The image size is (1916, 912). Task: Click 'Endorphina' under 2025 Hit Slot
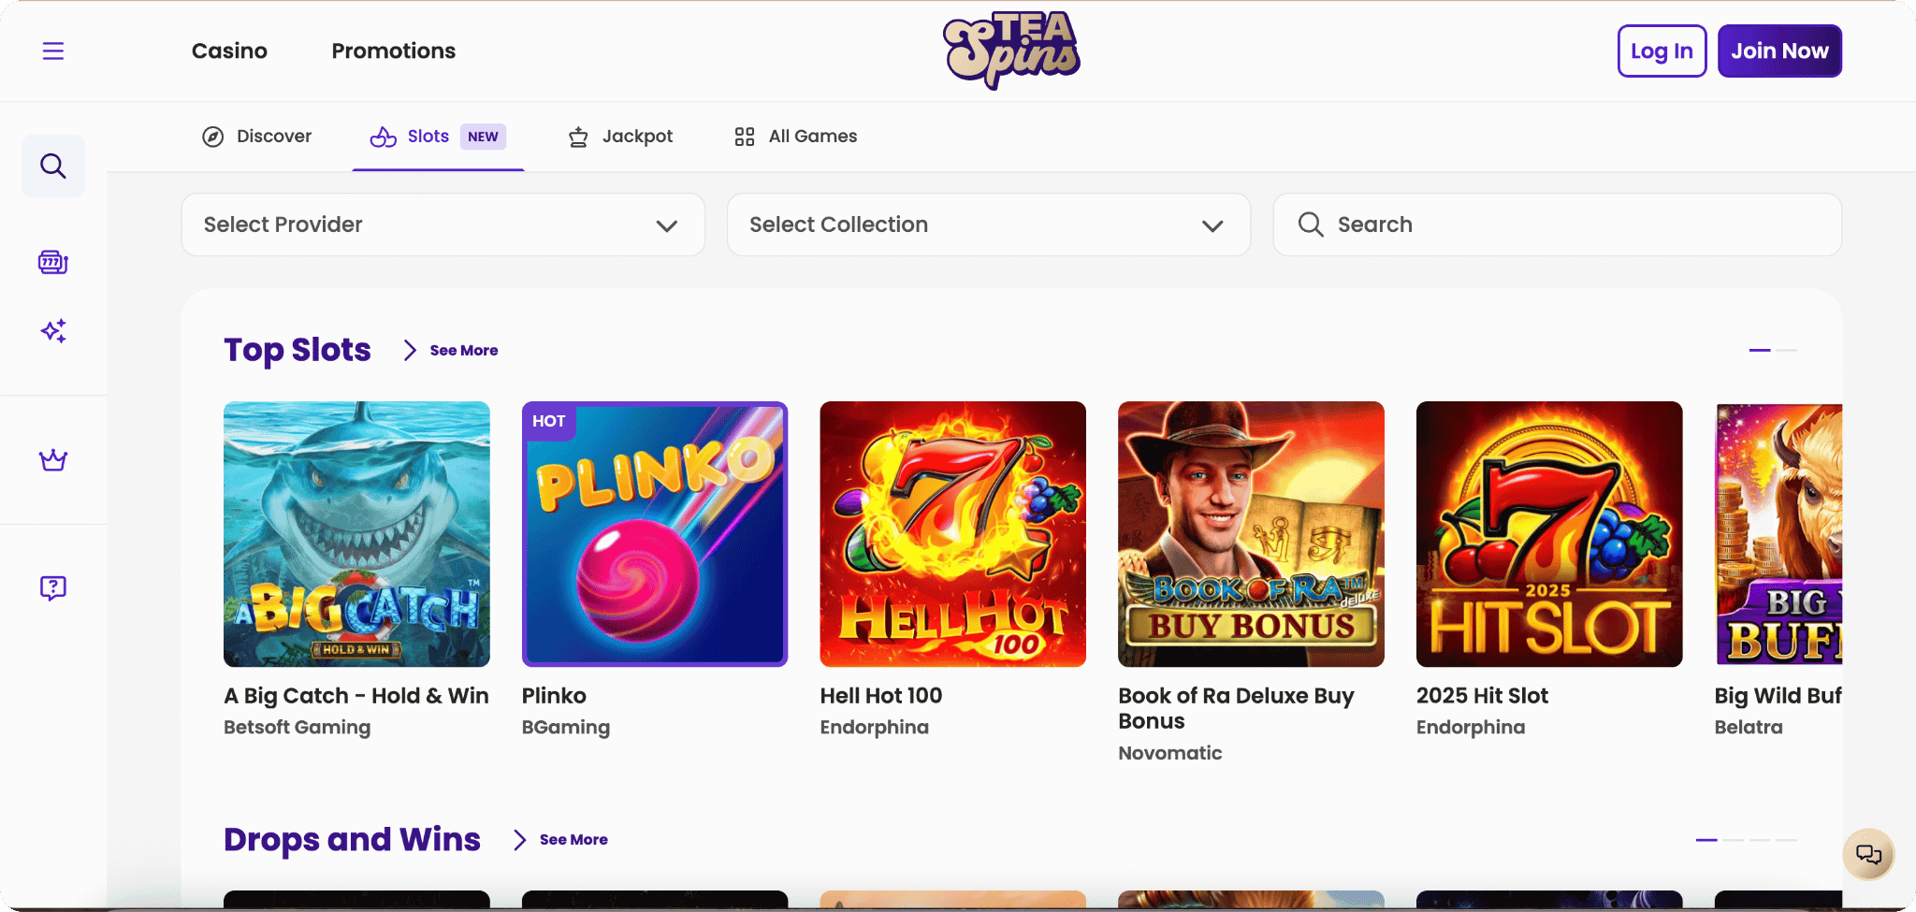[x=1471, y=727]
